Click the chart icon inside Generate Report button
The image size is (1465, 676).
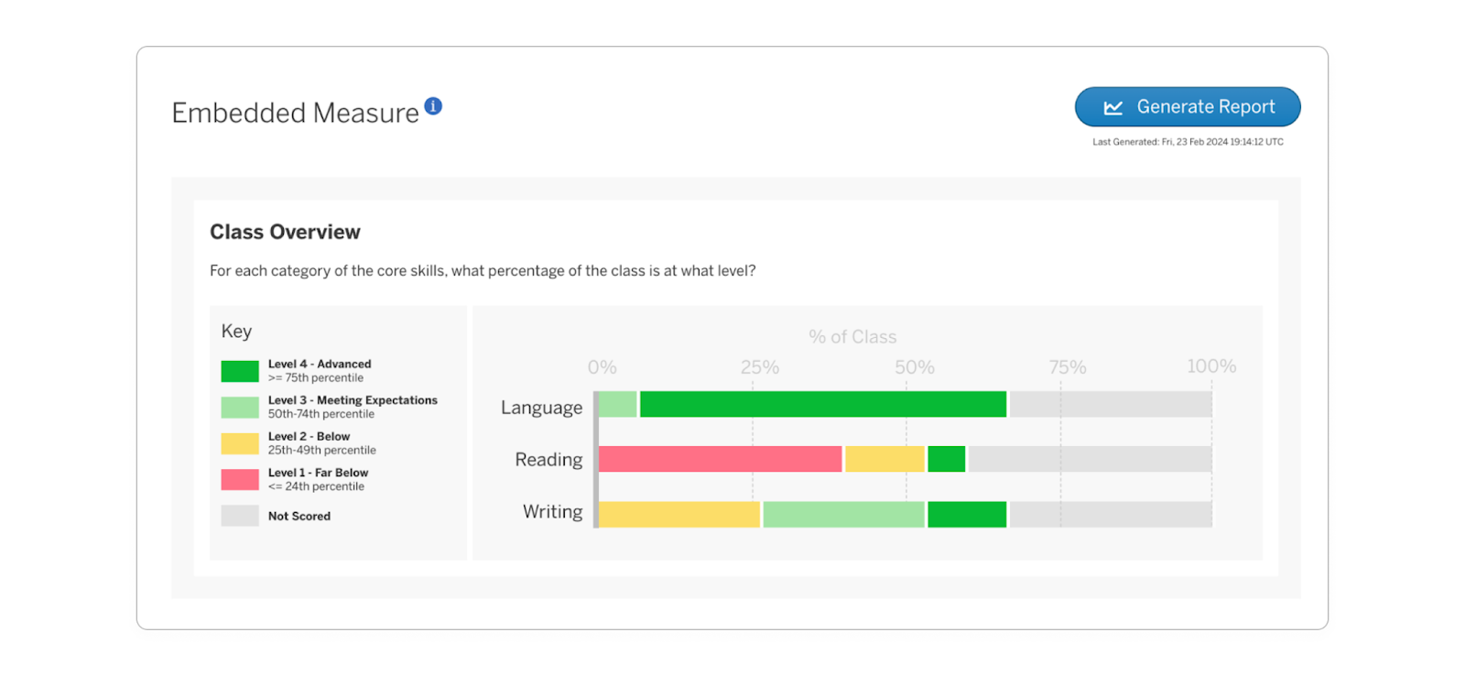[1112, 106]
